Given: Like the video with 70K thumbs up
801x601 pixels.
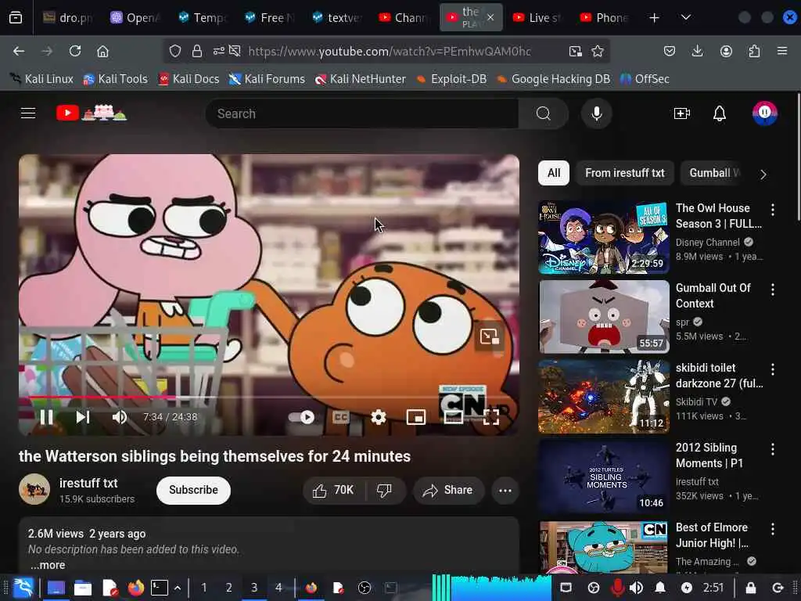Looking at the screenshot, I should click(x=334, y=491).
